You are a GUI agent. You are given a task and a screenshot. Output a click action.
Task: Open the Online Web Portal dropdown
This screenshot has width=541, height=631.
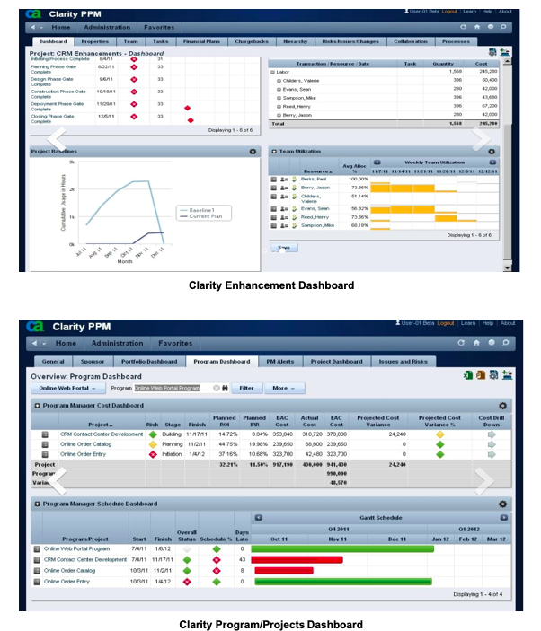(x=67, y=388)
